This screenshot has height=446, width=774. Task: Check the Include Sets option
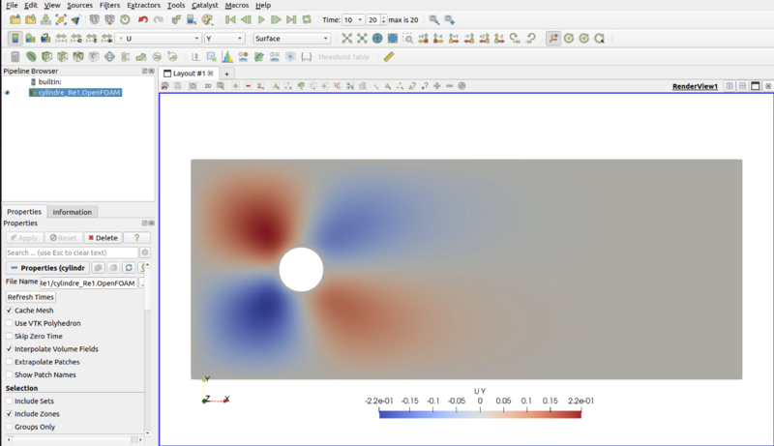(9, 401)
